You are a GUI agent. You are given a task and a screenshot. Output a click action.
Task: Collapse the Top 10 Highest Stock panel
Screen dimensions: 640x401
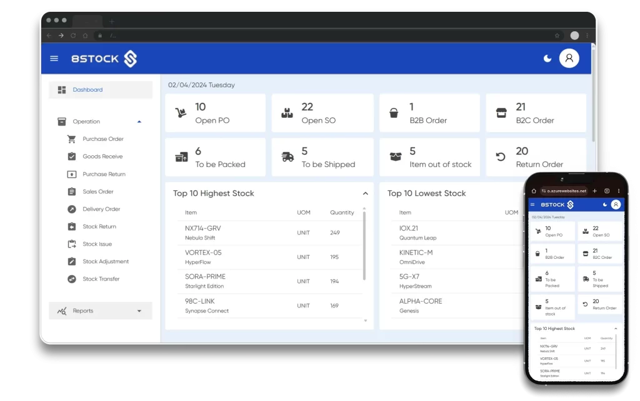click(x=365, y=193)
